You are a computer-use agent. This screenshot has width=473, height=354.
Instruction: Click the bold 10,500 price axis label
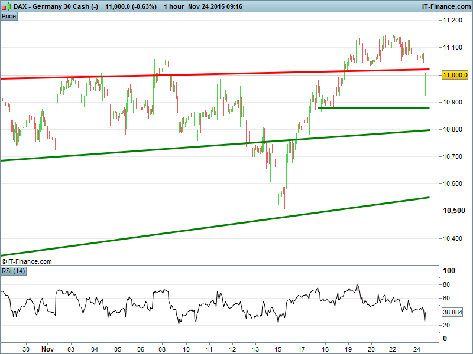pyautogui.click(x=453, y=211)
